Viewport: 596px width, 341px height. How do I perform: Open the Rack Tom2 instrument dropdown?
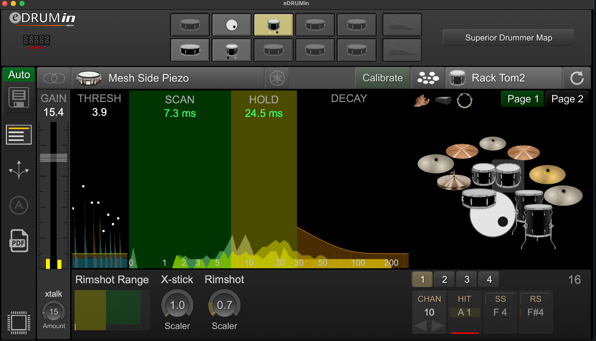tap(504, 78)
